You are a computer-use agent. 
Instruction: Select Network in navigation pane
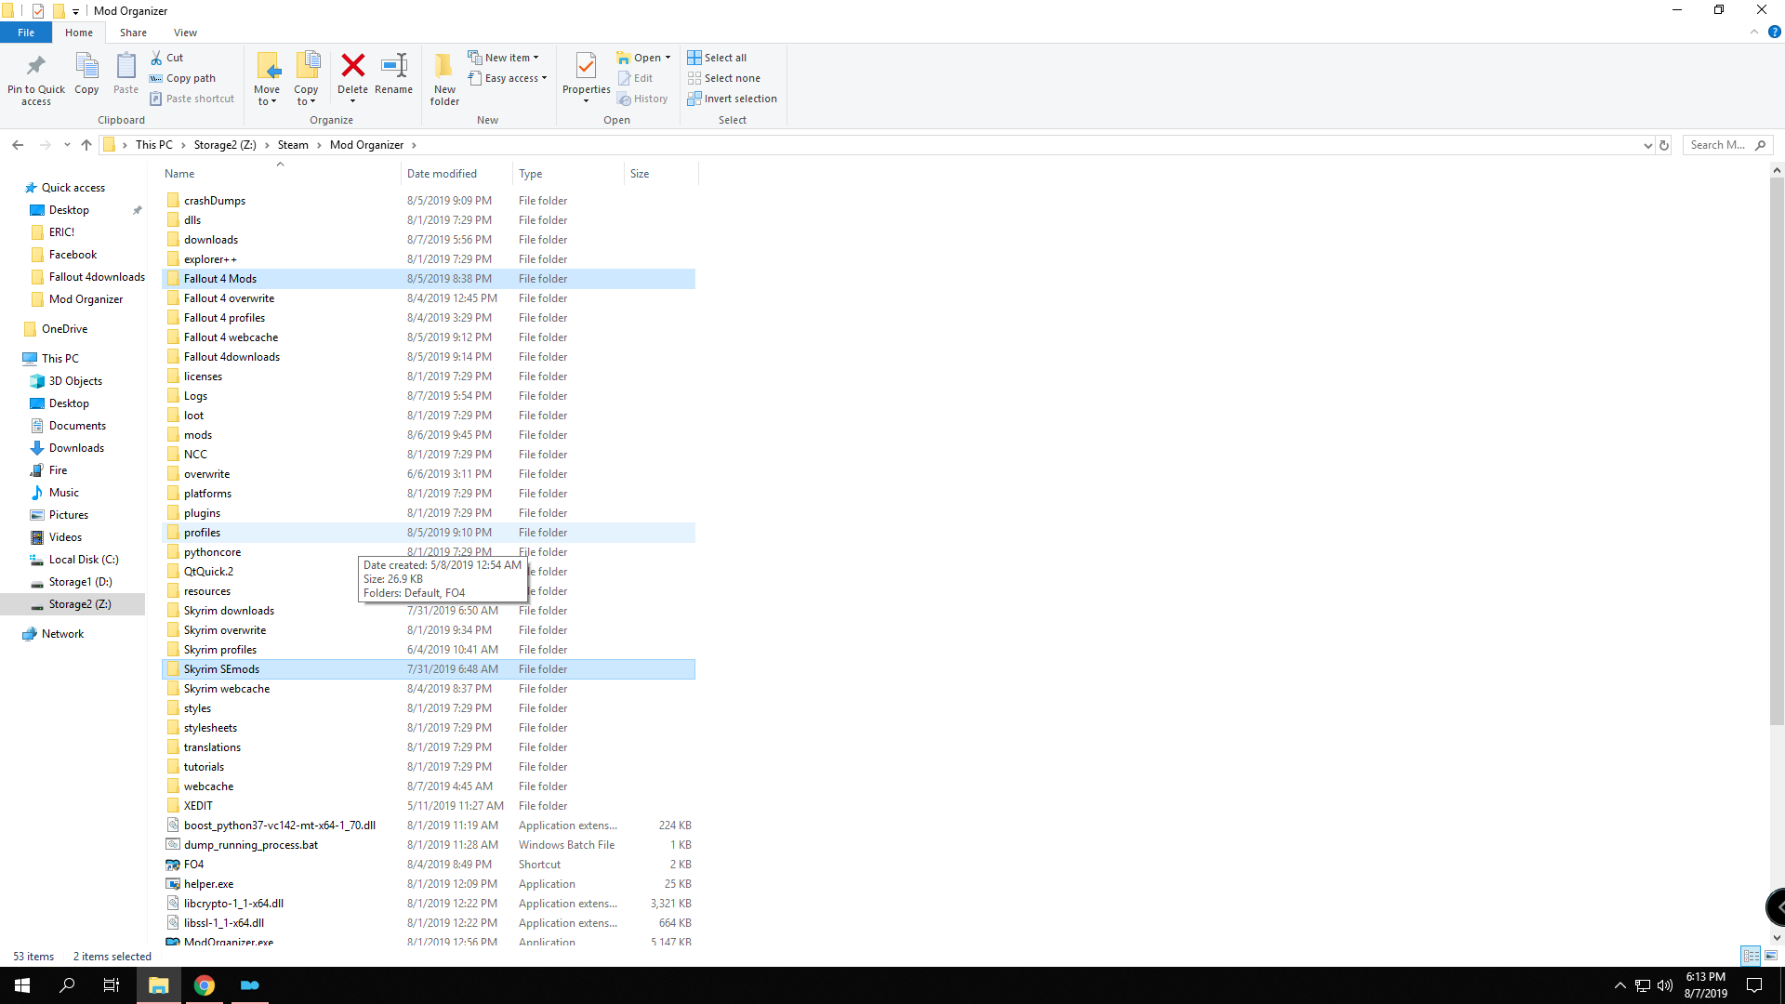[62, 634]
